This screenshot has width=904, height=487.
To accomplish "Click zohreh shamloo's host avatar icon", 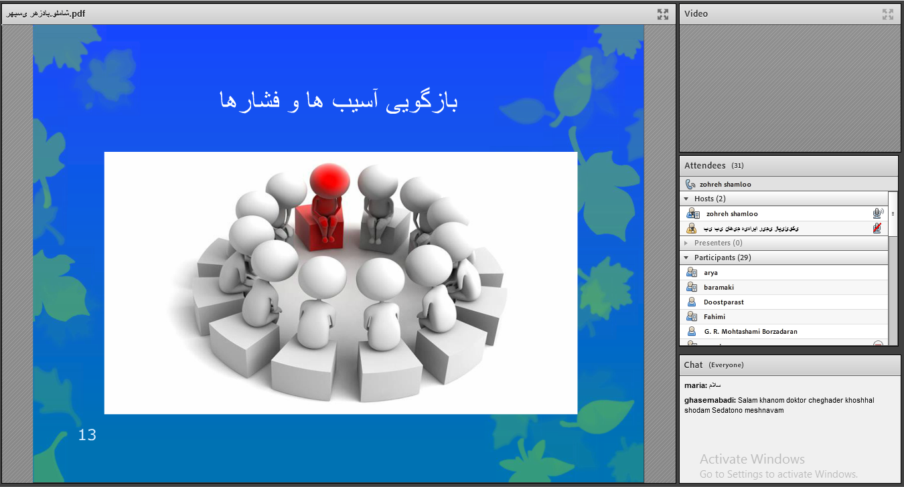I will pos(692,214).
